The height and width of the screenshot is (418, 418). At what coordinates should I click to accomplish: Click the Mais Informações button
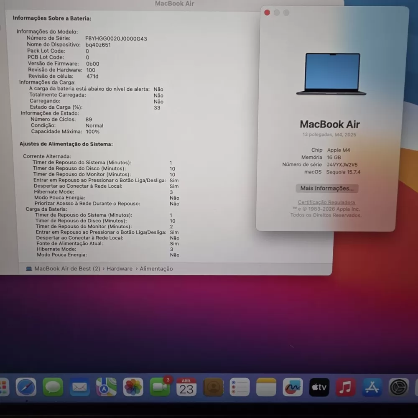(327, 188)
